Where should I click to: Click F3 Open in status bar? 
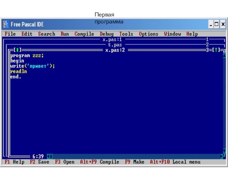[65, 162]
